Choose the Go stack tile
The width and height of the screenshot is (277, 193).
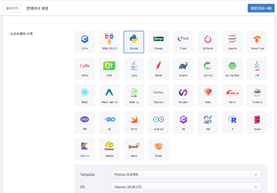pyautogui.click(x=109, y=122)
